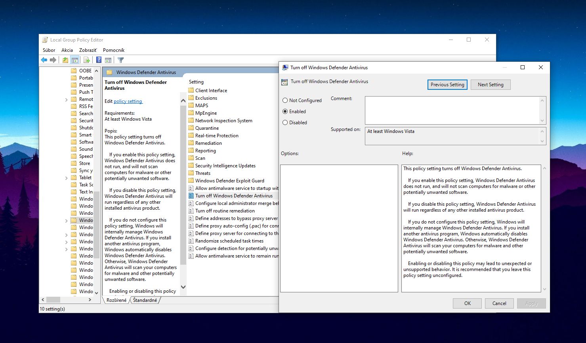This screenshot has height=343, width=586.
Task: Click the tree pane scroll-down arrow
Action: click(x=97, y=293)
